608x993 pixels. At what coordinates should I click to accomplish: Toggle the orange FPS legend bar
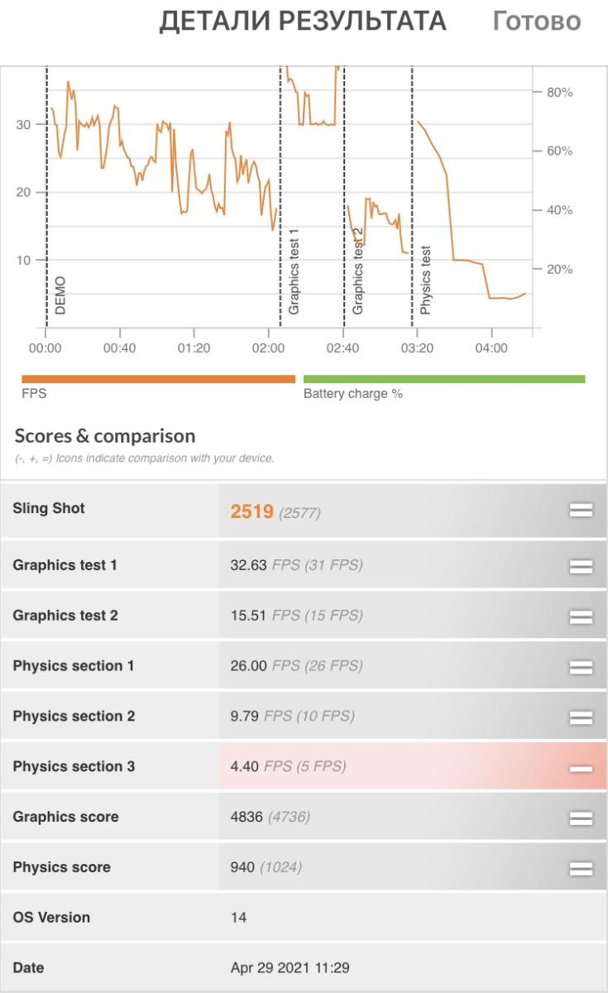click(x=158, y=380)
